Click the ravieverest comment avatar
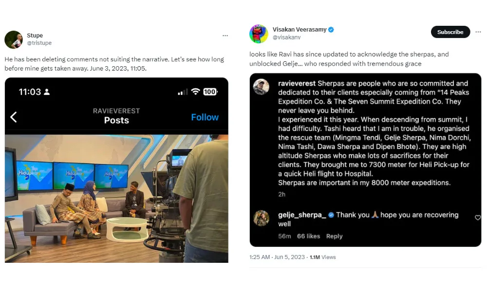 tap(262, 87)
